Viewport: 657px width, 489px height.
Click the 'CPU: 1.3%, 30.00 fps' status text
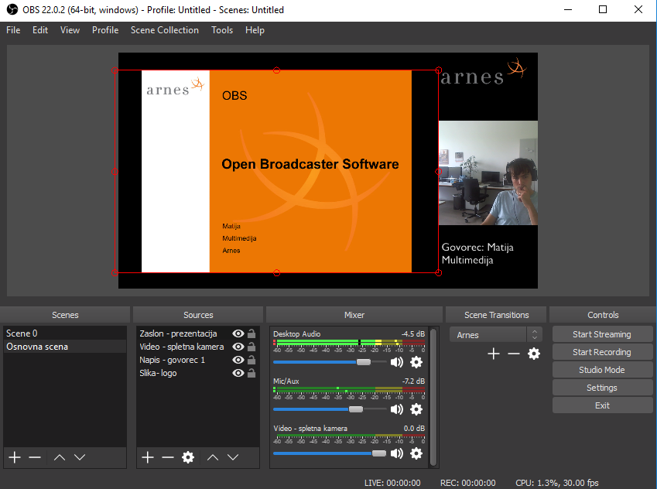(557, 483)
